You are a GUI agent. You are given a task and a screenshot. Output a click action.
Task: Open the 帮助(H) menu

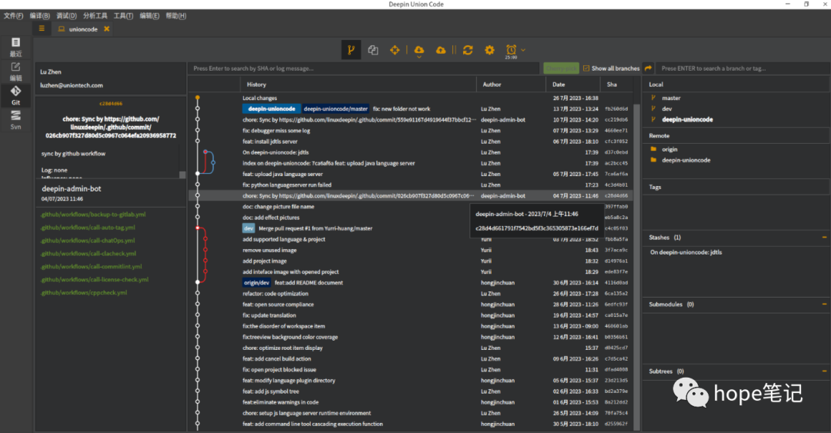click(176, 16)
